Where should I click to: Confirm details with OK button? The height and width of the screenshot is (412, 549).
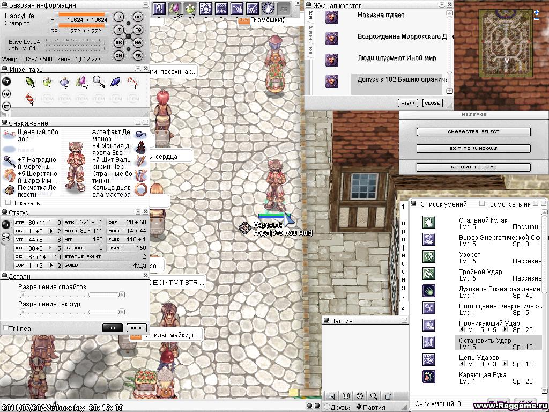[x=112, y=328]
